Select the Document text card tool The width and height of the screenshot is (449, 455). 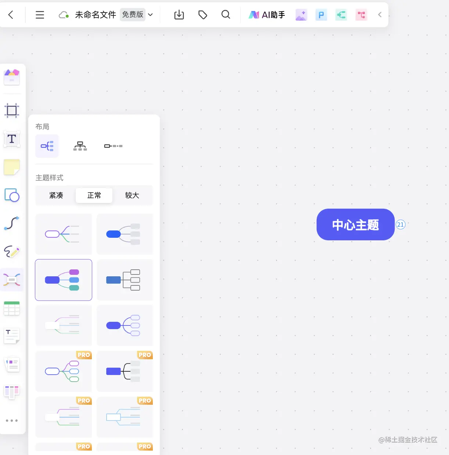point(12,336)
